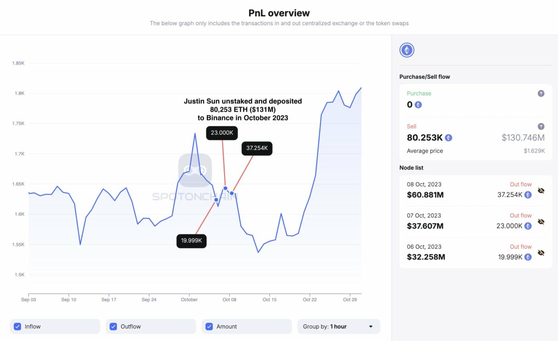Click the "$60.881M" node value
The width and height of the screenshot is (558, 341).
point(425,194)
